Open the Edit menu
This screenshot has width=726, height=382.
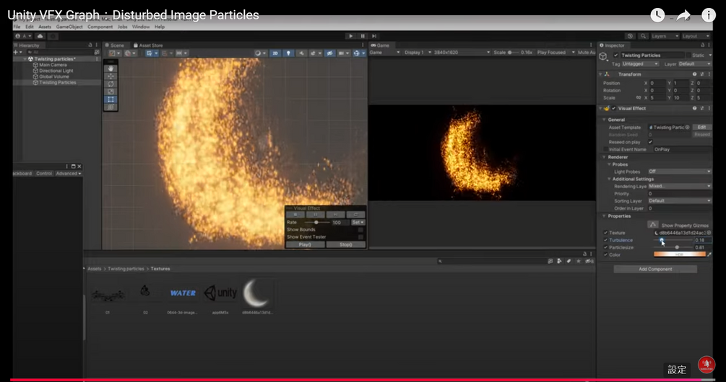[x=30, y=27]
